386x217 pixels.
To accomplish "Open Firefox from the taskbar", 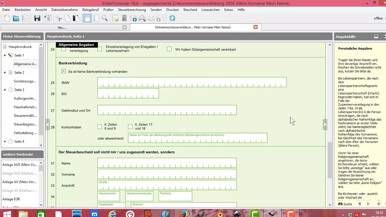I will tap(183, 213).
